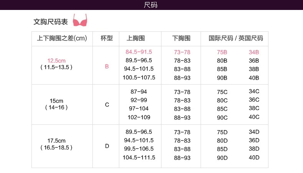Select the 尺码 header bar title
The image size is (303, 173).
coord(151,5)
